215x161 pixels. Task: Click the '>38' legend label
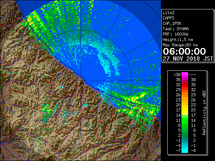click(177, 75)
